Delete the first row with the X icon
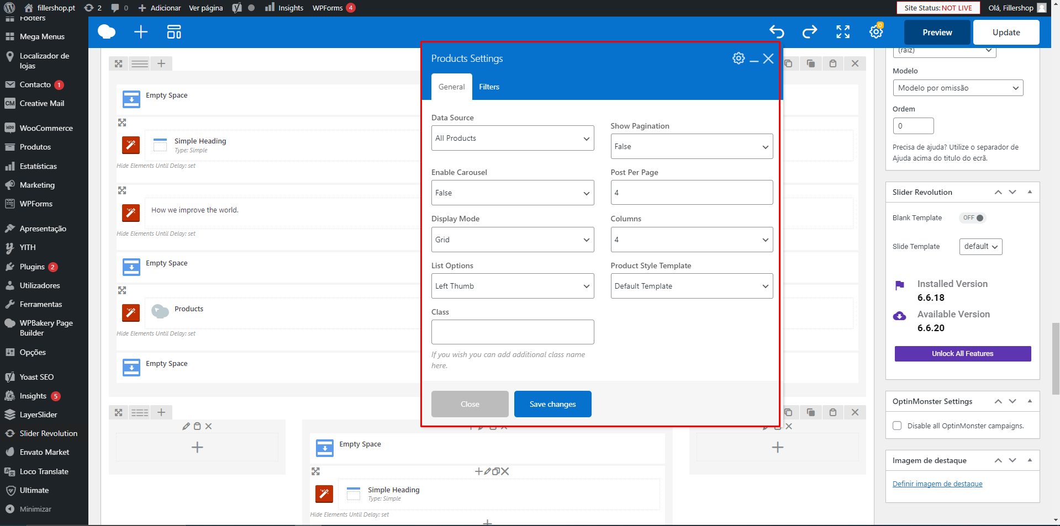 pyautogui.click(x=855, y=63)
